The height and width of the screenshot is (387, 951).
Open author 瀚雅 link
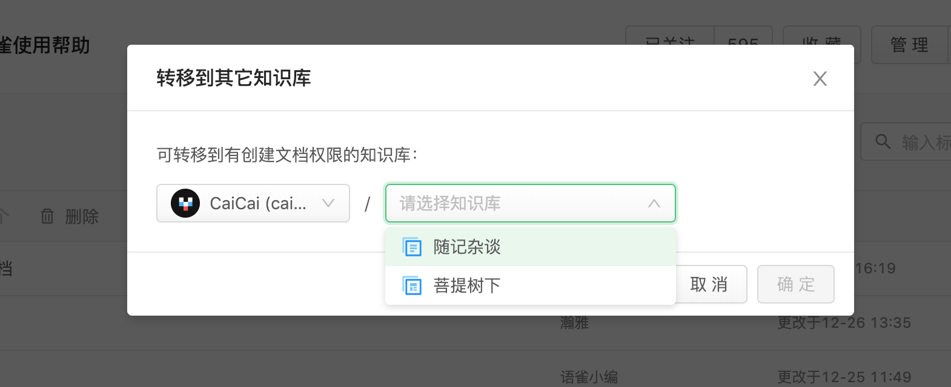[574, 323]
